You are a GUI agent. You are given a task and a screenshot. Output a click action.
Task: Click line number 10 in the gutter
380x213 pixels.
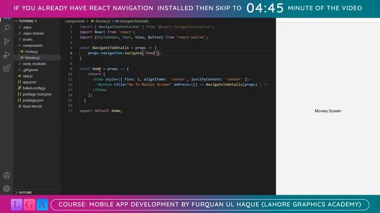tap(70, 74)
